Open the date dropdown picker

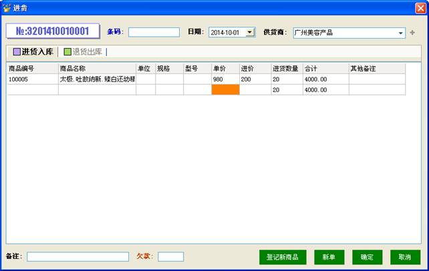[x=250, y=32]
